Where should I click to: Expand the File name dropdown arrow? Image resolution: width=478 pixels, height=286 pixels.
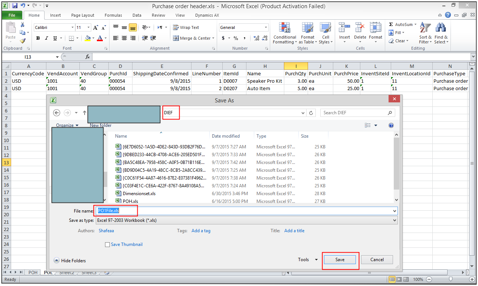(x=394, y=211)
